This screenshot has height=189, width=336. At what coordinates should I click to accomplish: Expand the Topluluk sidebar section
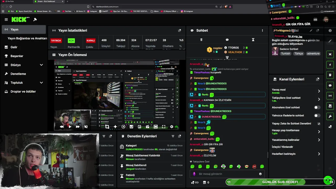(41, 83)
